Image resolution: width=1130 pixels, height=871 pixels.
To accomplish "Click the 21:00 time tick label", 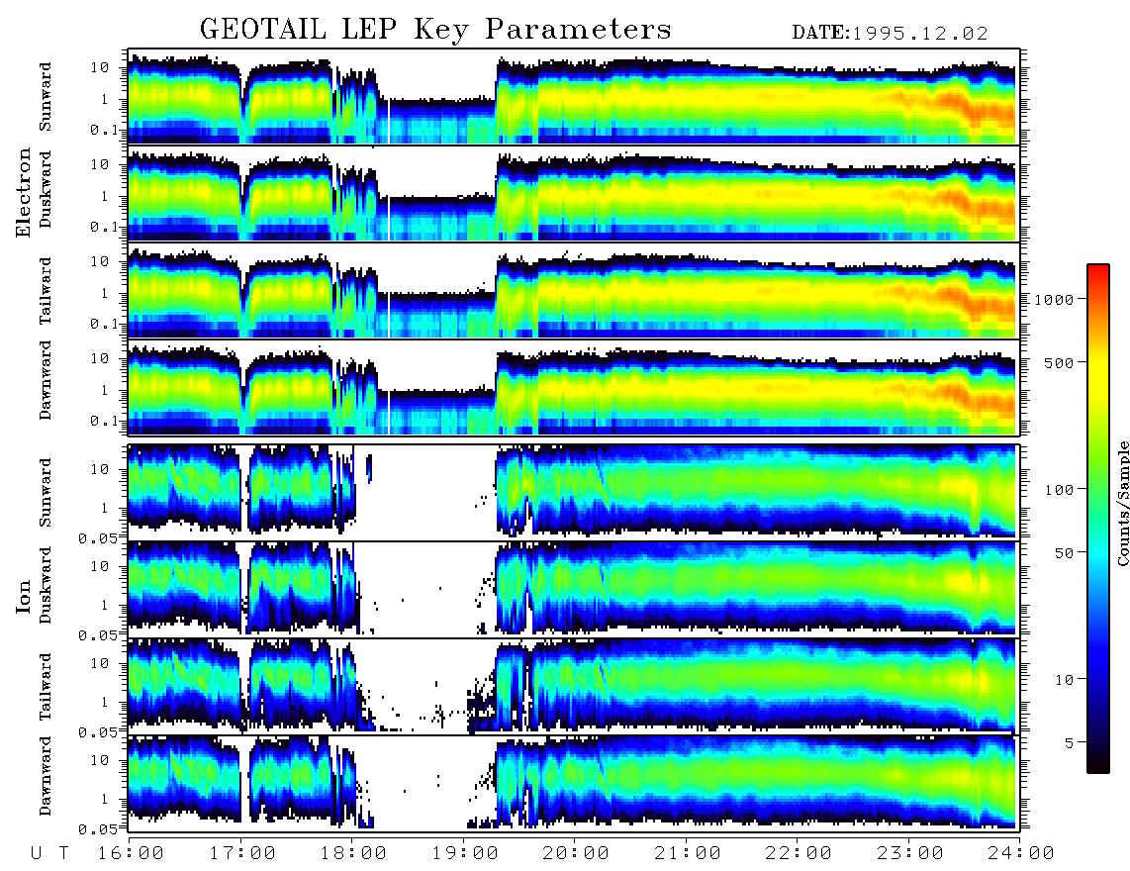I will pos(688,853).
